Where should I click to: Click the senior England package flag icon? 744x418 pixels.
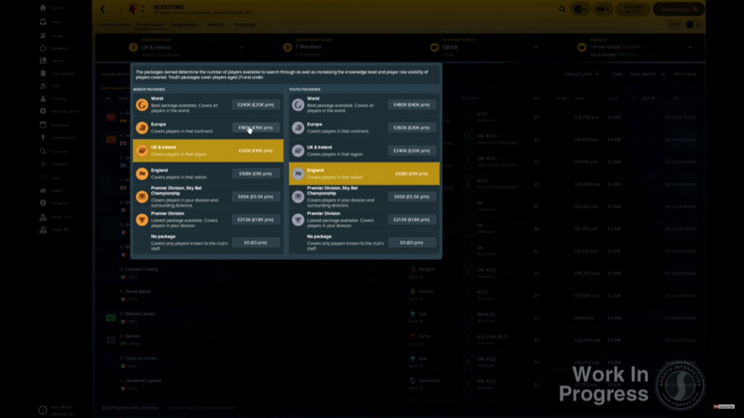coord(142,174)
